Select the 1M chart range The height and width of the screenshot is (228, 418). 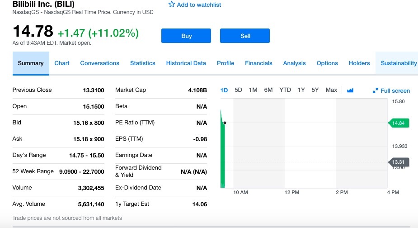[x=253, y=90]
